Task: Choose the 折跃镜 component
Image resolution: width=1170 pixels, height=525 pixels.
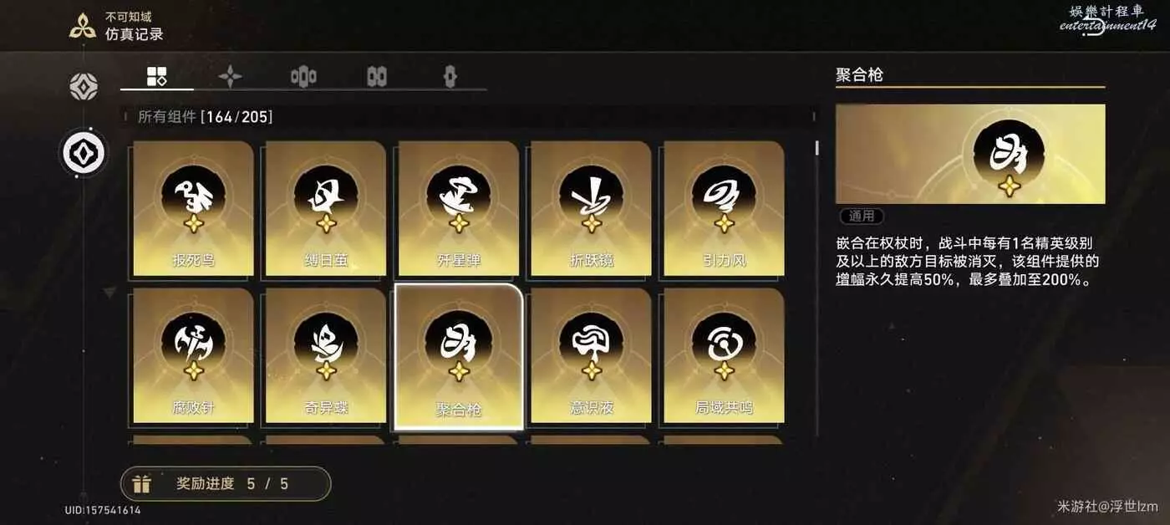Action: tap(591, 209)
